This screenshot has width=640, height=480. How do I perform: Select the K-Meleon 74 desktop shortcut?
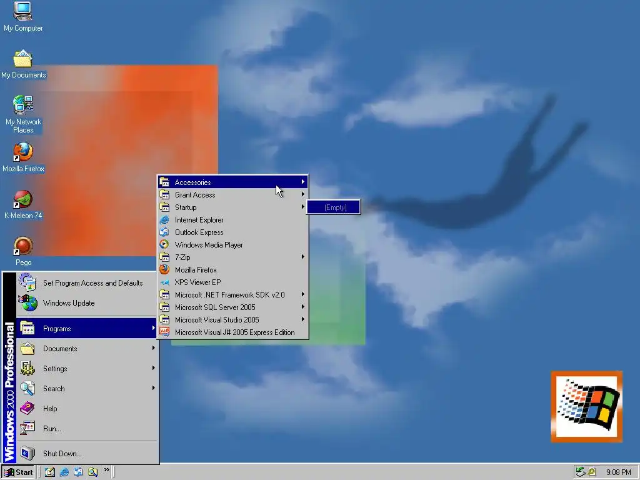[x=23, y=204]
